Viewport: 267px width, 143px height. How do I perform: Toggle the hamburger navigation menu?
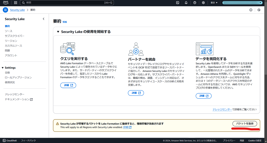click(5, 10)
